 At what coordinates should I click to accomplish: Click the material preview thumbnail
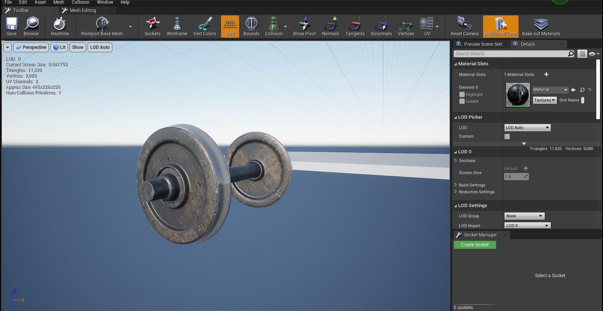(x=518, y=94)
